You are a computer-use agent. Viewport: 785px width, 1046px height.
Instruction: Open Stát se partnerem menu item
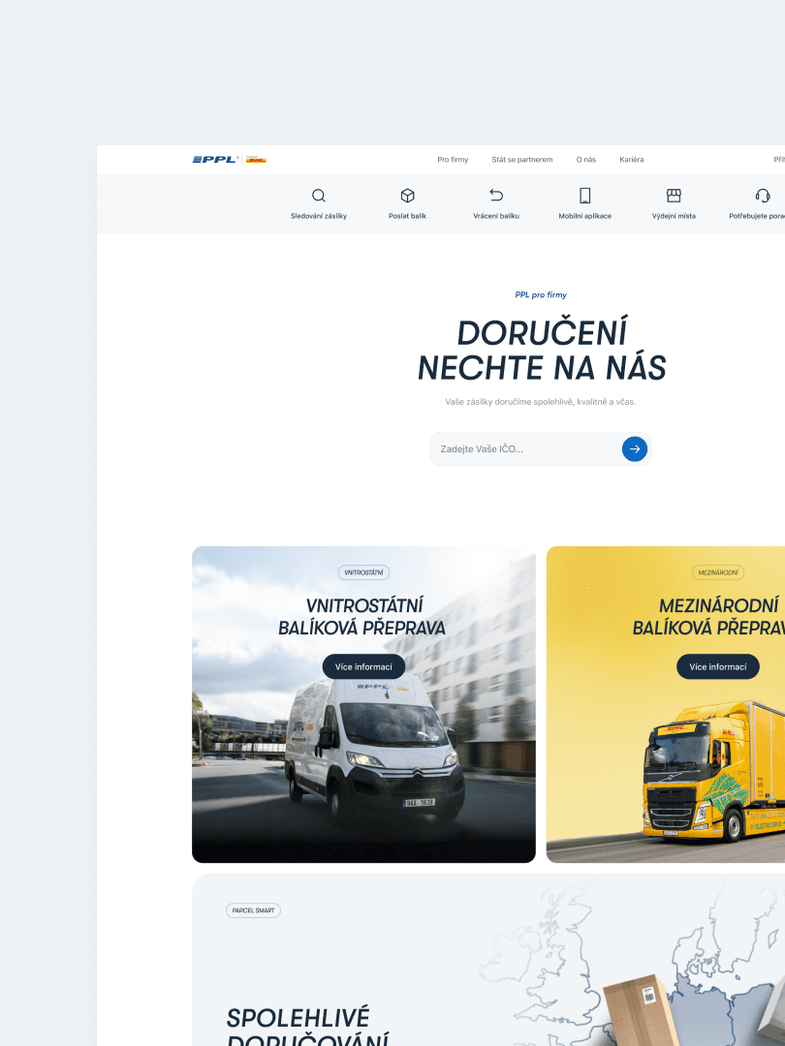pos(522,160)
